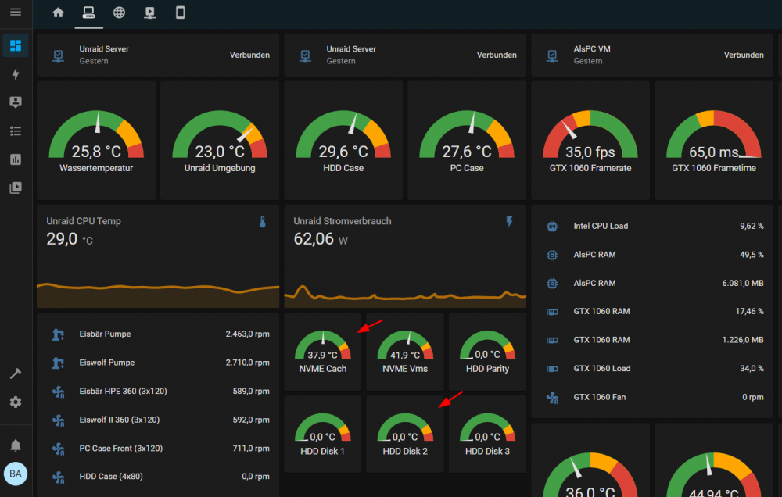Switch to the globe network tab
Viewport: 782px width, 497px height.
point(119,13)
